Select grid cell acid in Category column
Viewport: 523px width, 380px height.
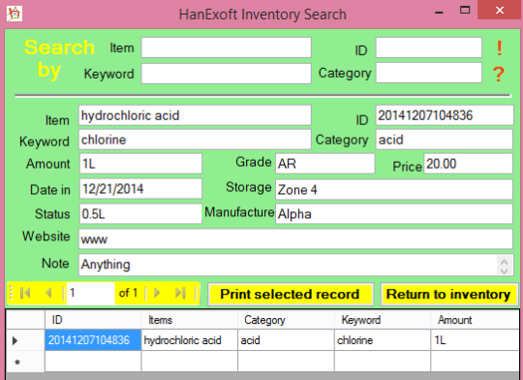[x=286, y=340]
